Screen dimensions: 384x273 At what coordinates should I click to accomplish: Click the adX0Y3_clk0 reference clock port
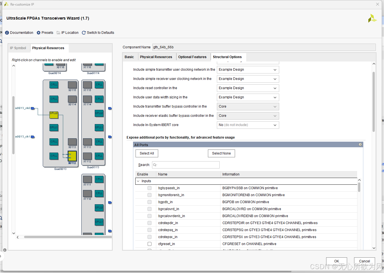pyautogui.click(x=33, y=108)
